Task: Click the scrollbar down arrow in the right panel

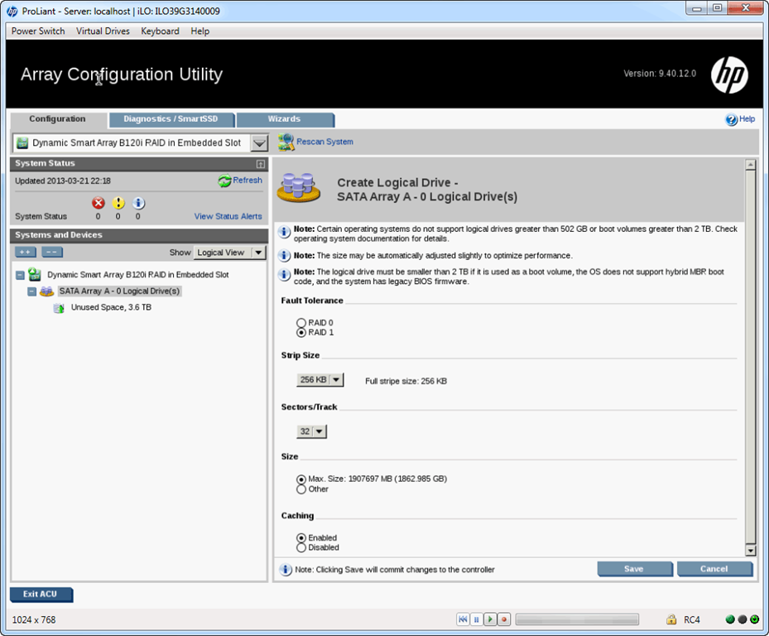Action: click(x=750, y=550)
